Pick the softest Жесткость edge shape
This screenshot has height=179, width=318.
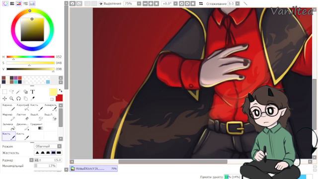pyautogui.click(x=38, y=153)
